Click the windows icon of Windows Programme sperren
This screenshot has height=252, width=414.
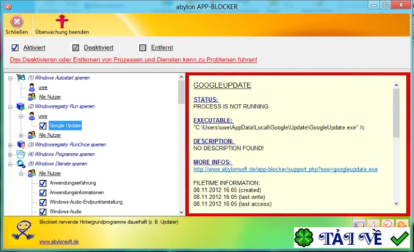point(21,154)
